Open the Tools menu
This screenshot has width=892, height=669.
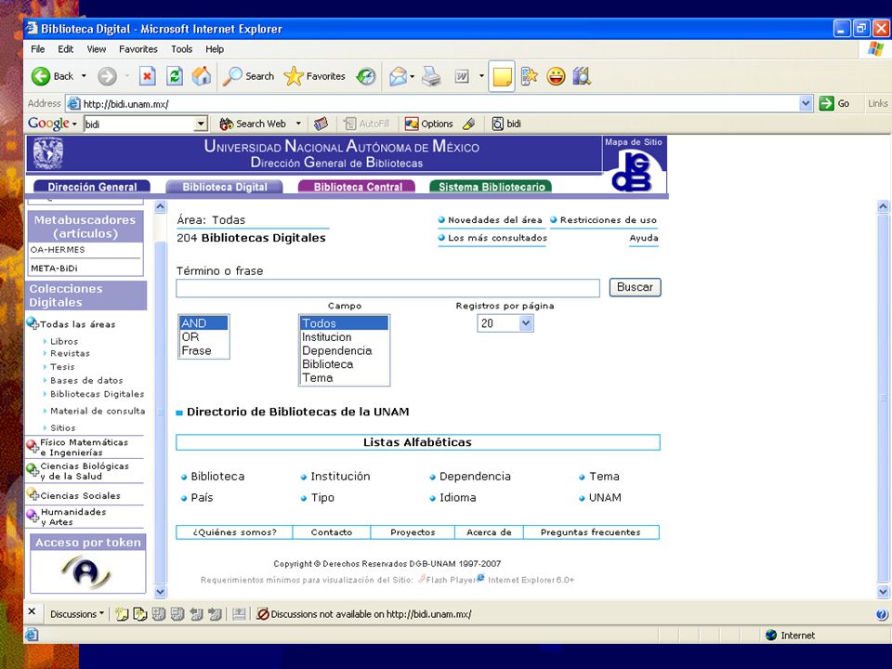[x=181, y=49]
